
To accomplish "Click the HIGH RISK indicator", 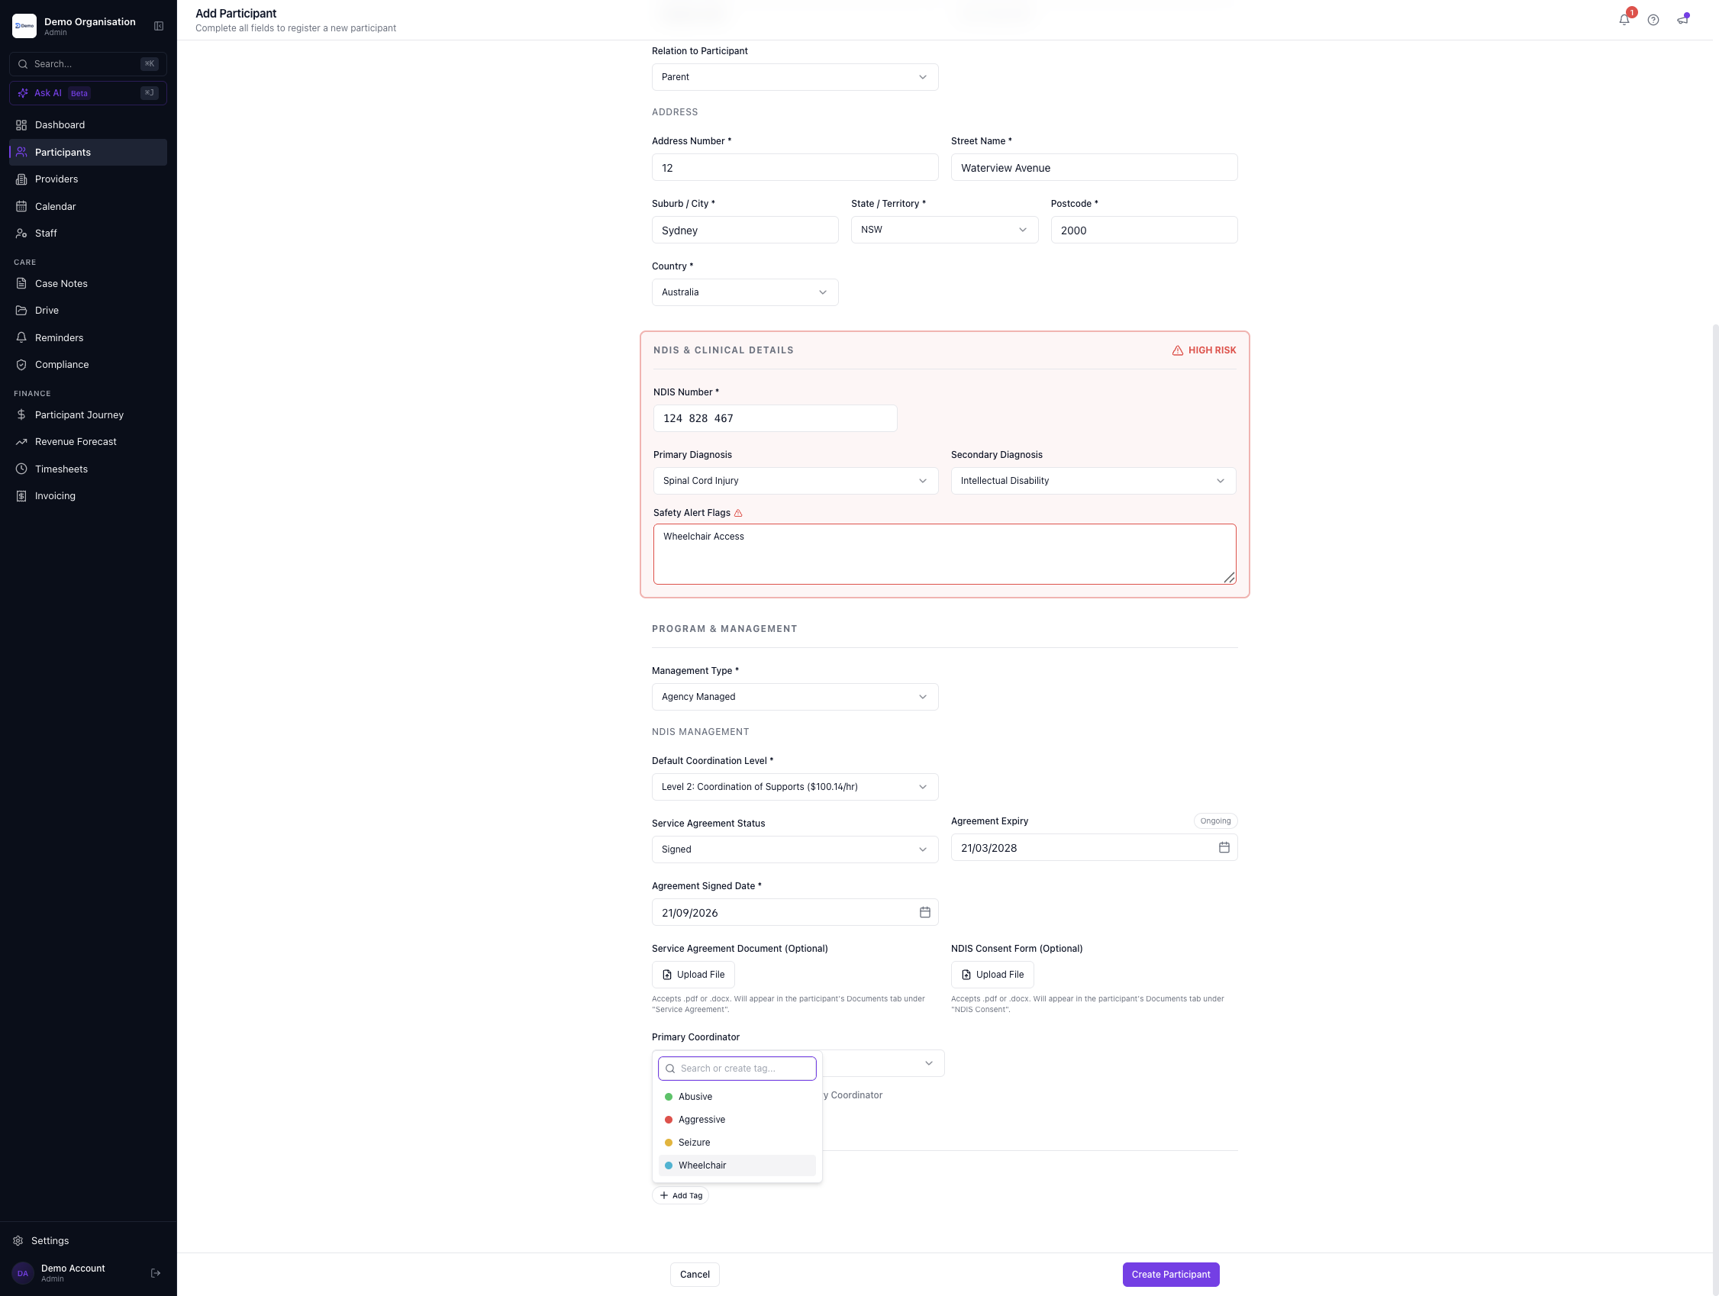I will pos(1204,350).
